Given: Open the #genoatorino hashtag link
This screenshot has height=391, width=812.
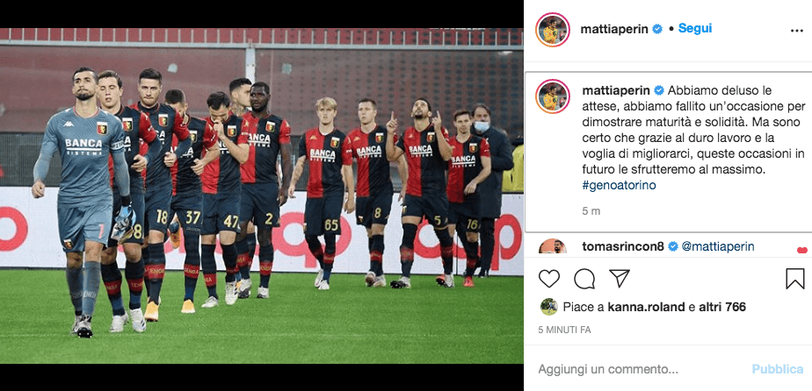Looking at the screenshot, I should 619,186.
